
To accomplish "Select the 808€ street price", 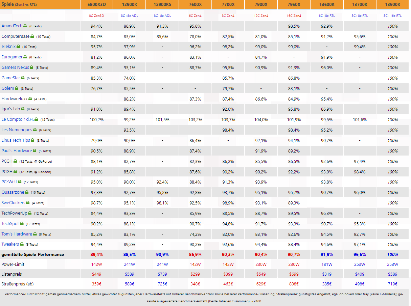I will click(294, 284).
